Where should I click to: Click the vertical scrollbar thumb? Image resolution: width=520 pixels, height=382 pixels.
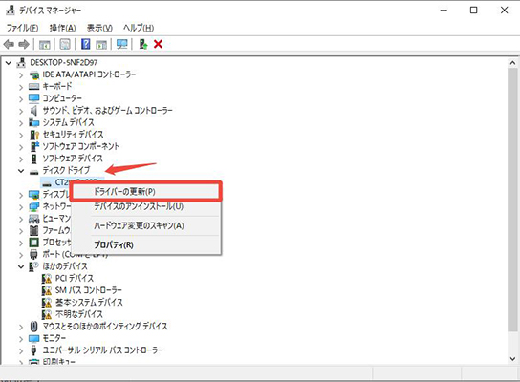[512, 200]
